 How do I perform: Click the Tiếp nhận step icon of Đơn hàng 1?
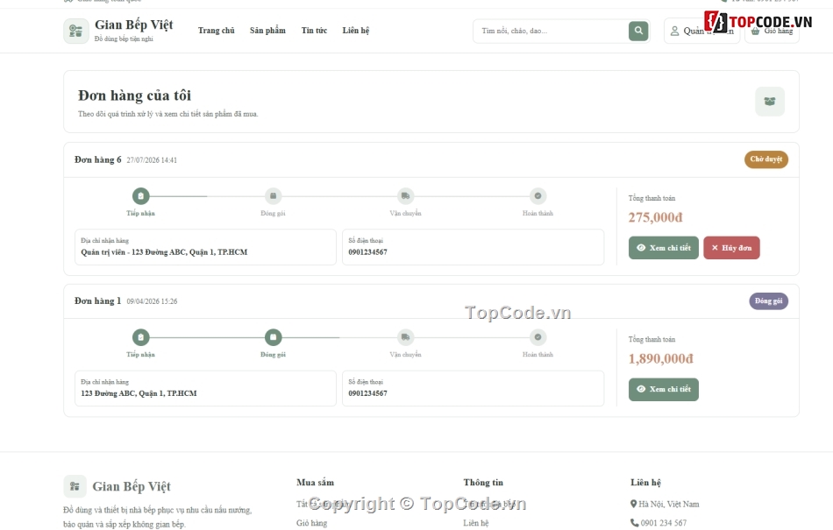pos(141,337)
